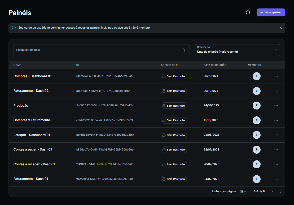The image size is (294, 205).
Task: Click Sem Restrição badge for Estoque - Dashboard 01
Action: point(174,135)
